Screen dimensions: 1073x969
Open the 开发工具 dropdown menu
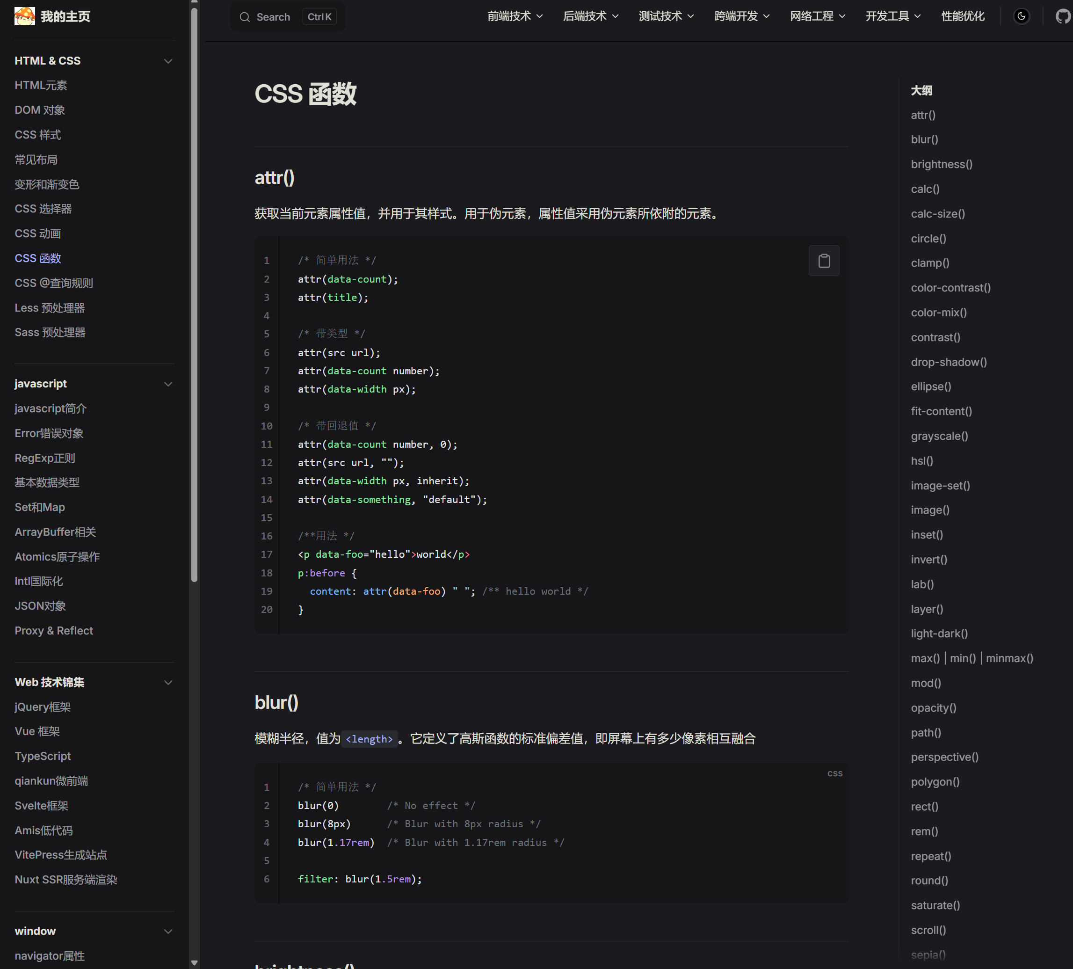pos(892,16)
